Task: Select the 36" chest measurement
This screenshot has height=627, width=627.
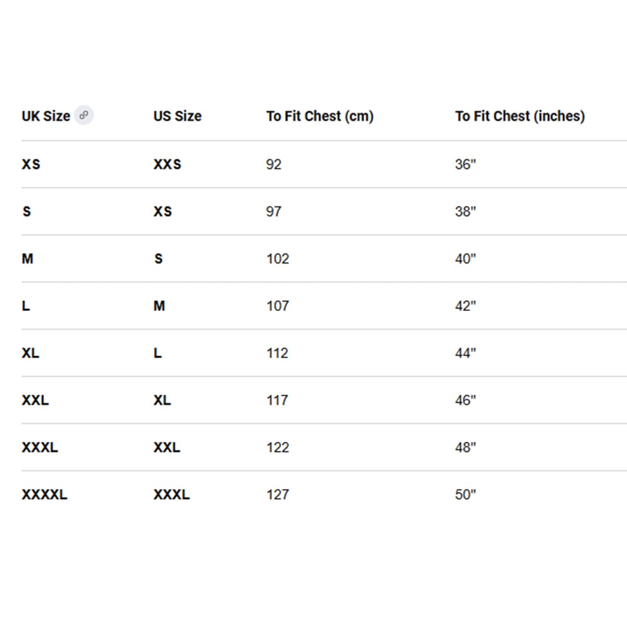Action: point(465,164)
